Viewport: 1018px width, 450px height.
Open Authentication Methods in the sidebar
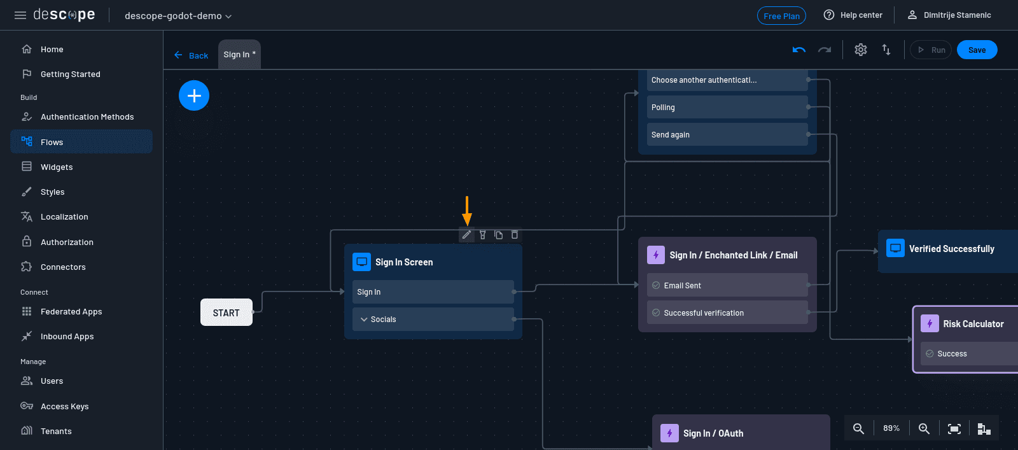click(x=87, y=117)
